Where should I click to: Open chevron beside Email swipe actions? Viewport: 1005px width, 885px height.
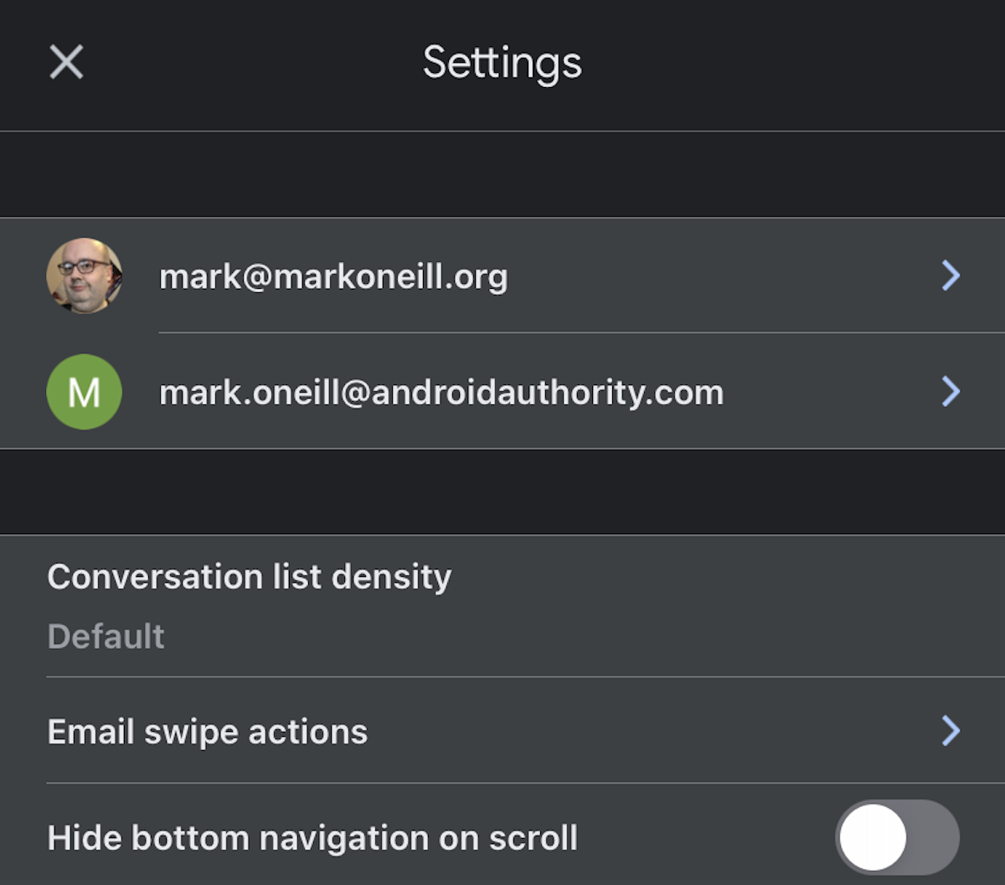[x=951, y=731]
